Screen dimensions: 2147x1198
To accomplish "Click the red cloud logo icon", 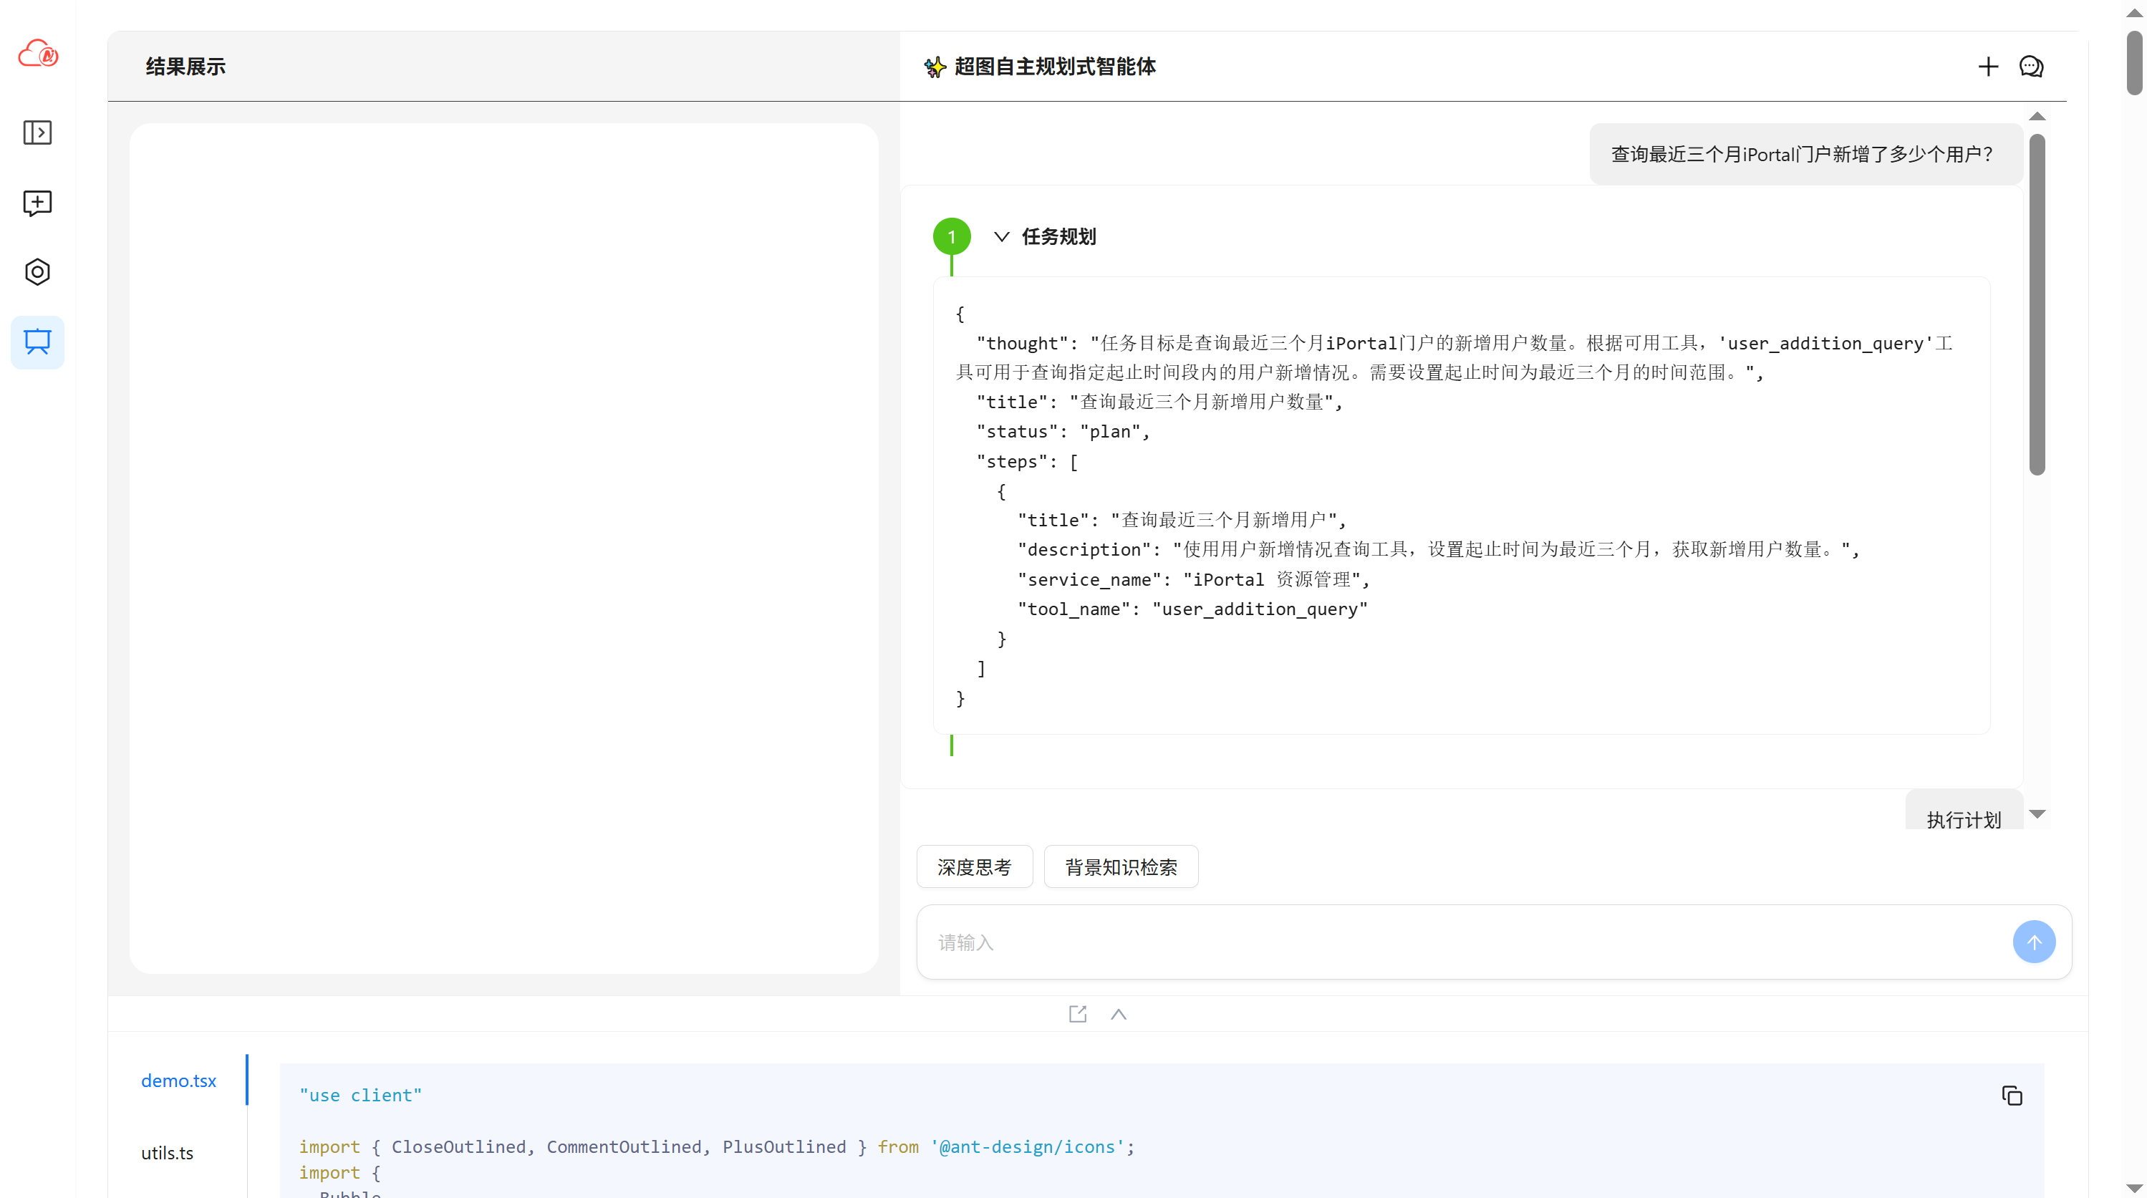I will pyautogui.click(x=37, y=54).
